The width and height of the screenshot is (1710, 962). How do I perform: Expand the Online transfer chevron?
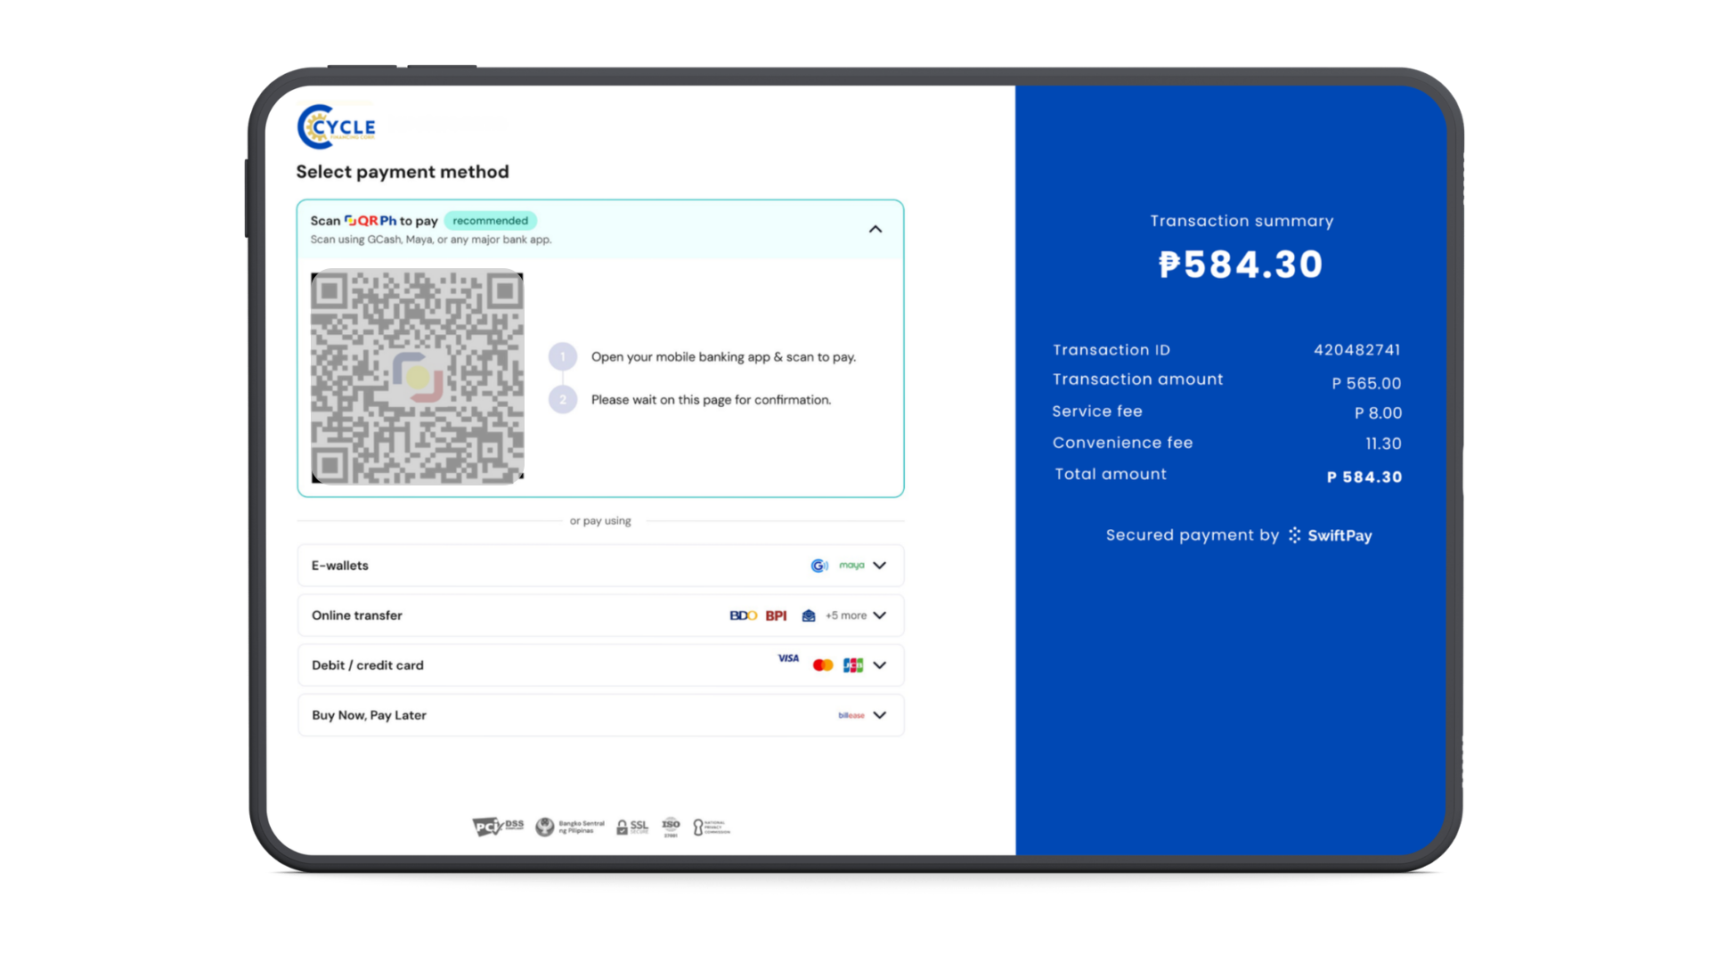(880, 616)
